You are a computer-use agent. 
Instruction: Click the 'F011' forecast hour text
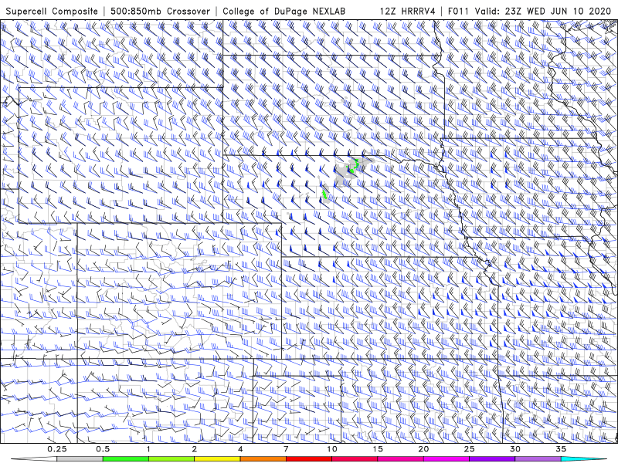coord(458,12)
